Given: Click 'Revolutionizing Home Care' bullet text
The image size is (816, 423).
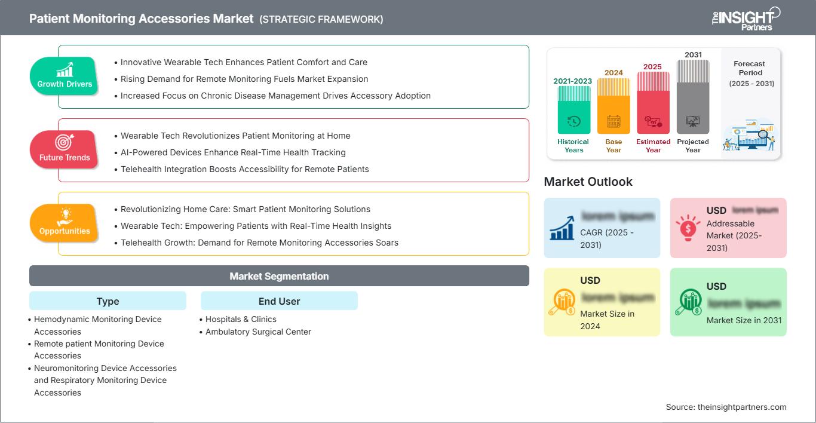Looking at the screenshot, I should 246,209.
